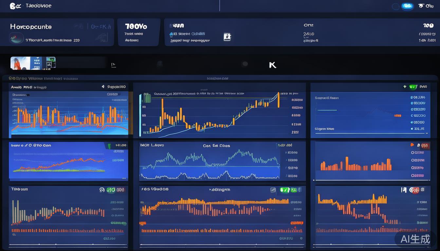Select the play icon on the middle-right panel
The height and width of the screenshot is (251, 440).
point(412,145)
